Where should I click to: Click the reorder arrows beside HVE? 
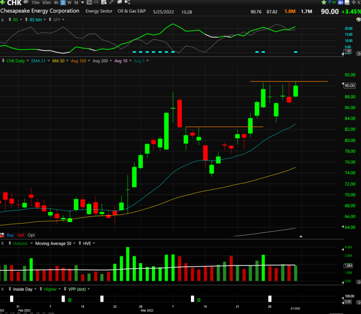click(80, 243)
